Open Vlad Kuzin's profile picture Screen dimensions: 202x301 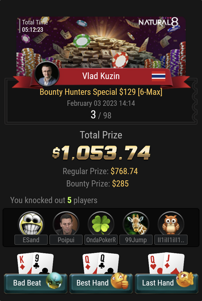pyautogui.click(x=47, y=74)
